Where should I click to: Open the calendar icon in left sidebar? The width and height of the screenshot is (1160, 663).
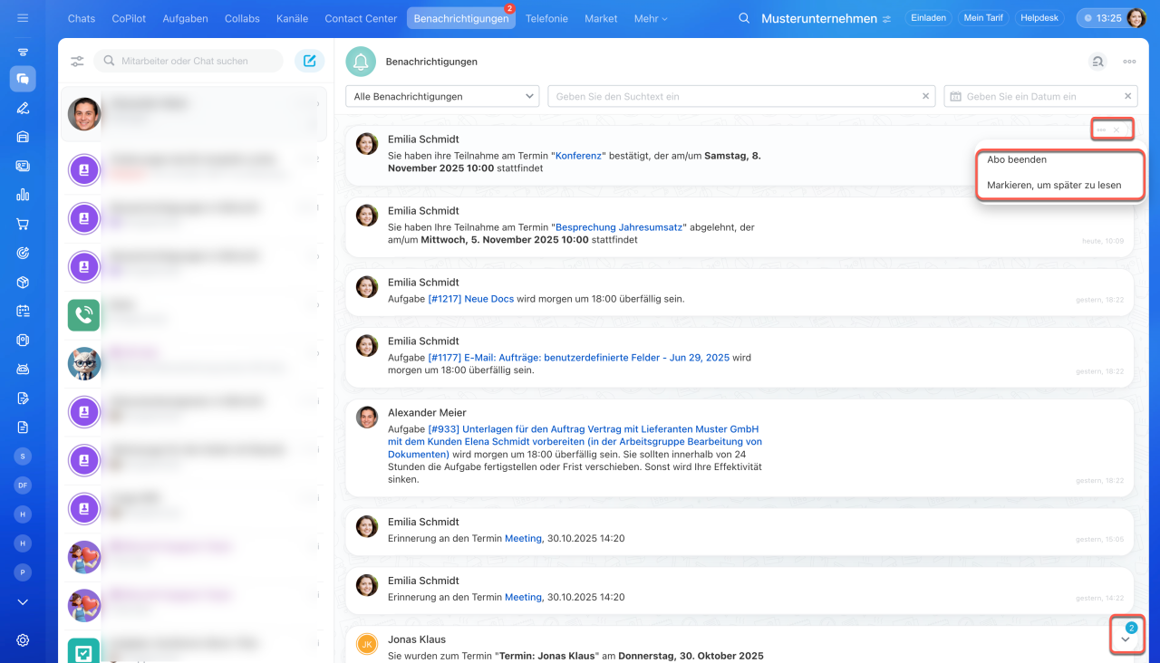click(23, 311)
